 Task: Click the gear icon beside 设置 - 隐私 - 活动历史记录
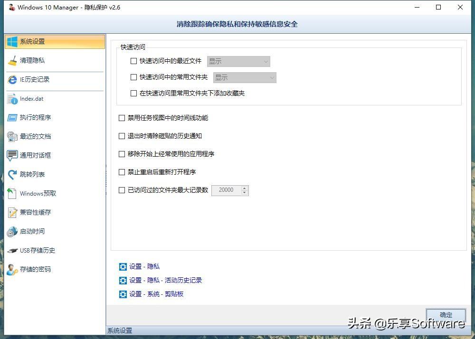(123, 281)
